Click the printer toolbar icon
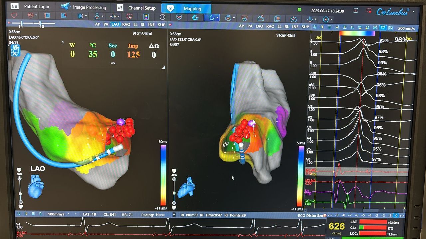 tap(228, 18)
